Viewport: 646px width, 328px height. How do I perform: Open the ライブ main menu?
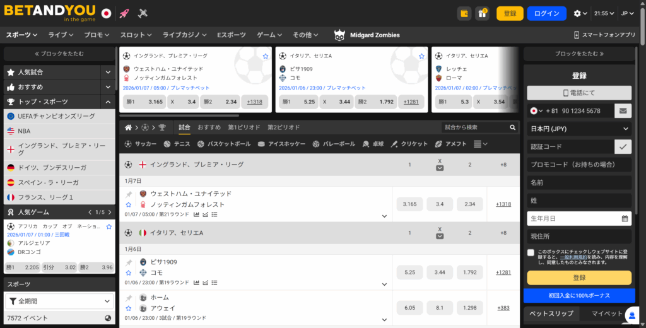[x=61, y=35]
